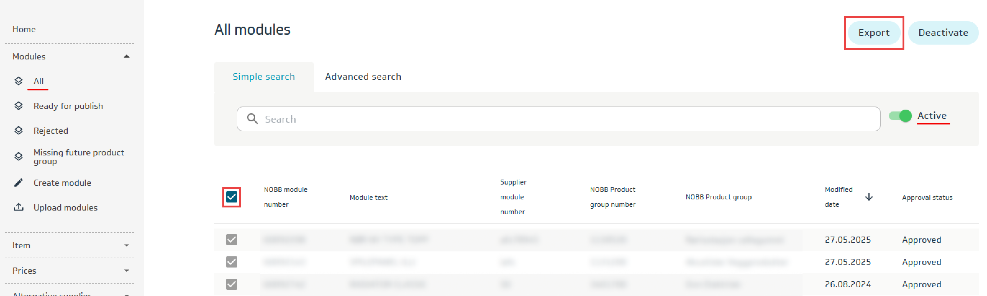The image size is (987, 296).
Task: Expand the Item sidebar section
Action: coord(126,245)
